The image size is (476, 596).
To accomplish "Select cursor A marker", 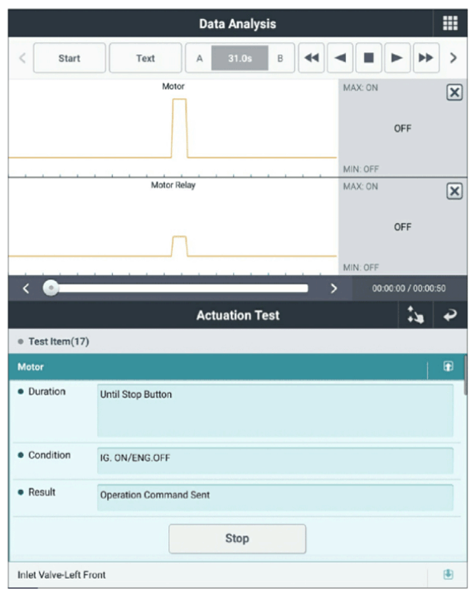I will pos(199,58).
